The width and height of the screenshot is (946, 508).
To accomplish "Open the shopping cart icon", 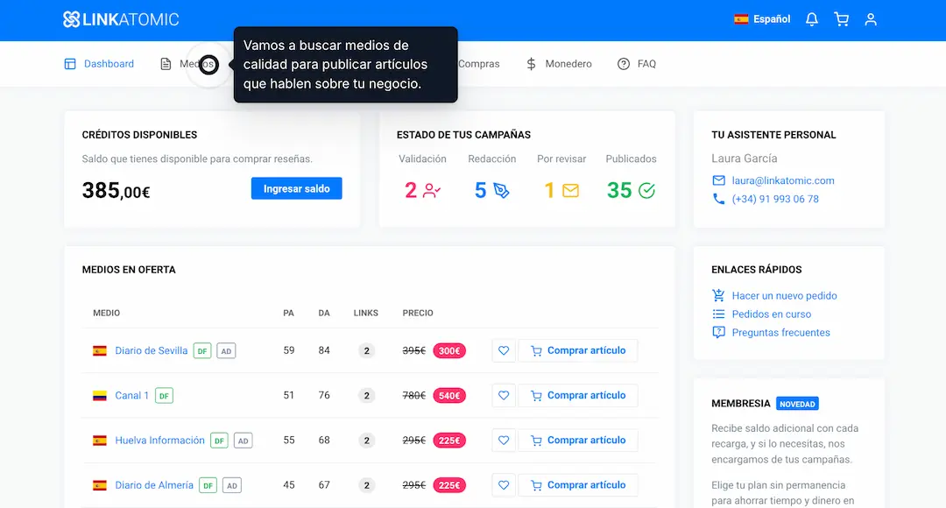I will tap(842, 19).
